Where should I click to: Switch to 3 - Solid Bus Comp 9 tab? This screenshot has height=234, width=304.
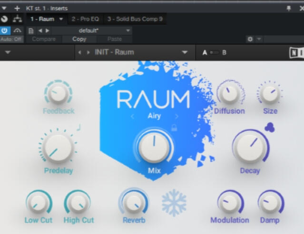pyautogui.click(x=135, y=19)
